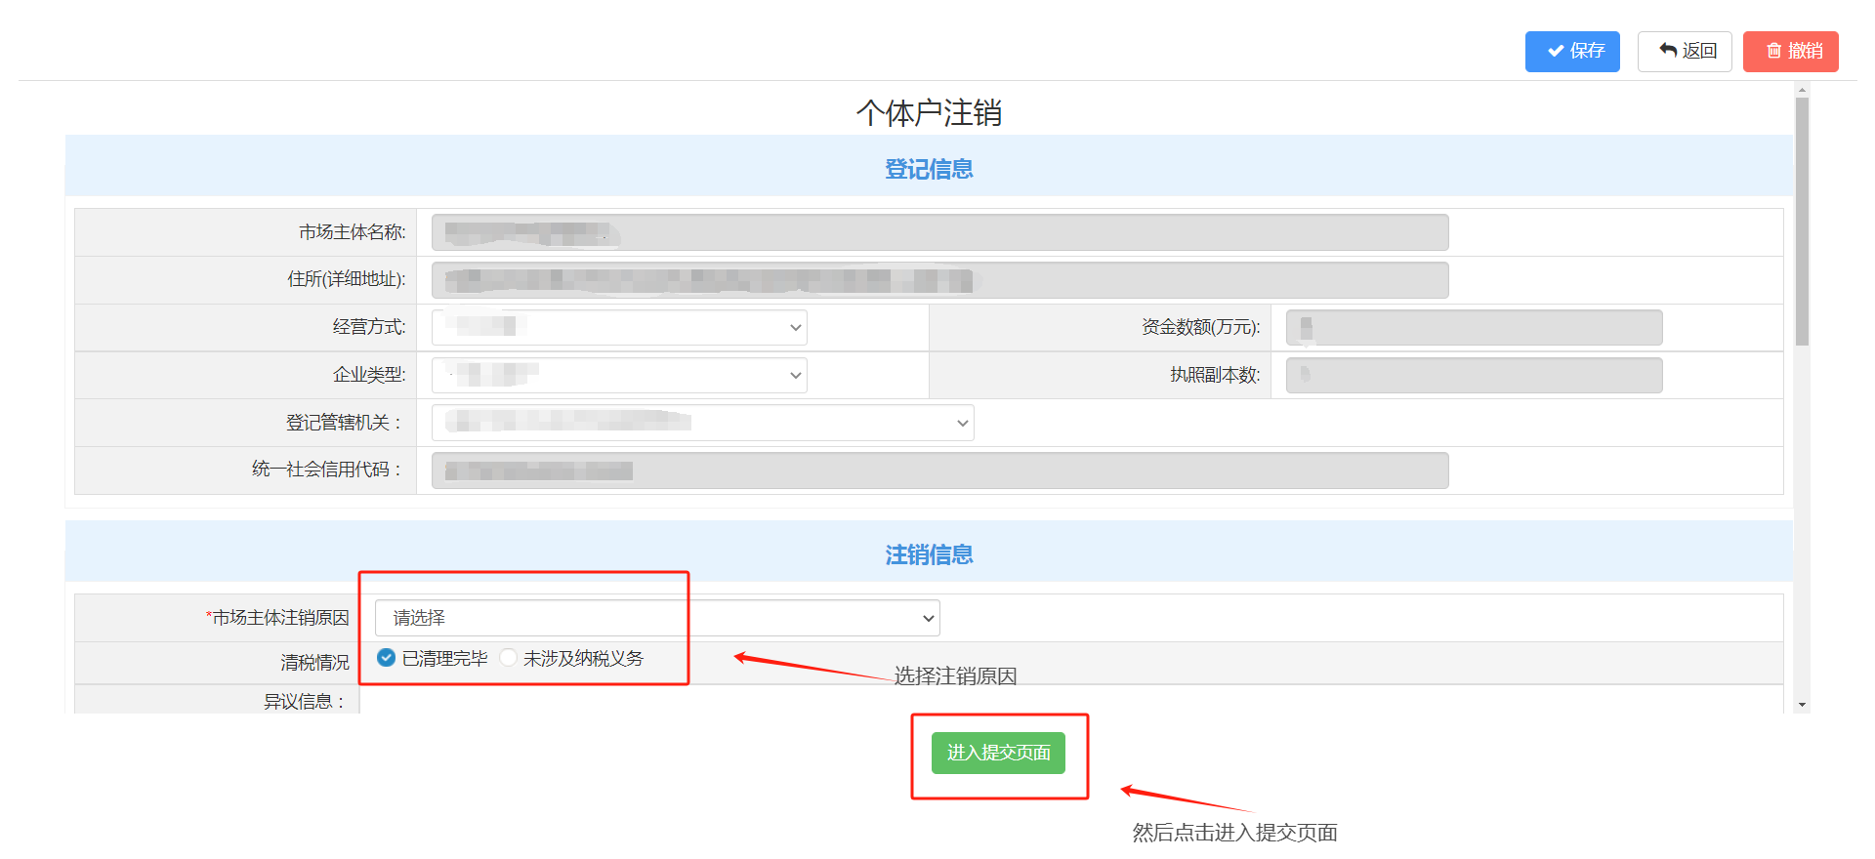Open the 登记管辖机关 dropdown
This screenshot has height=859, width=1875.
tap(702, 423)
